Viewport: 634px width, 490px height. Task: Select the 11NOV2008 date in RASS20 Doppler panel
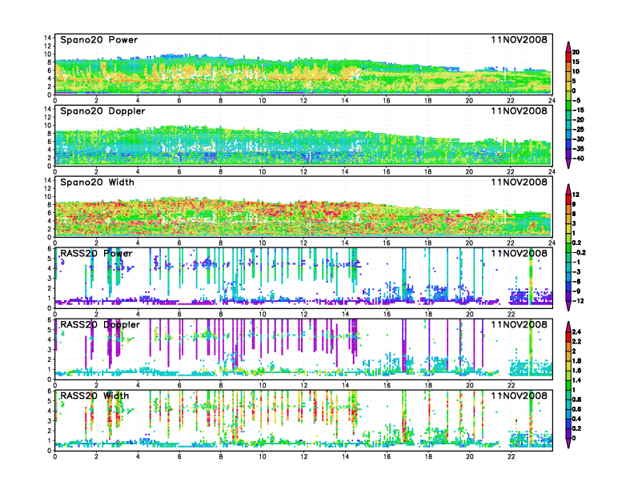(x=519, y=324)
